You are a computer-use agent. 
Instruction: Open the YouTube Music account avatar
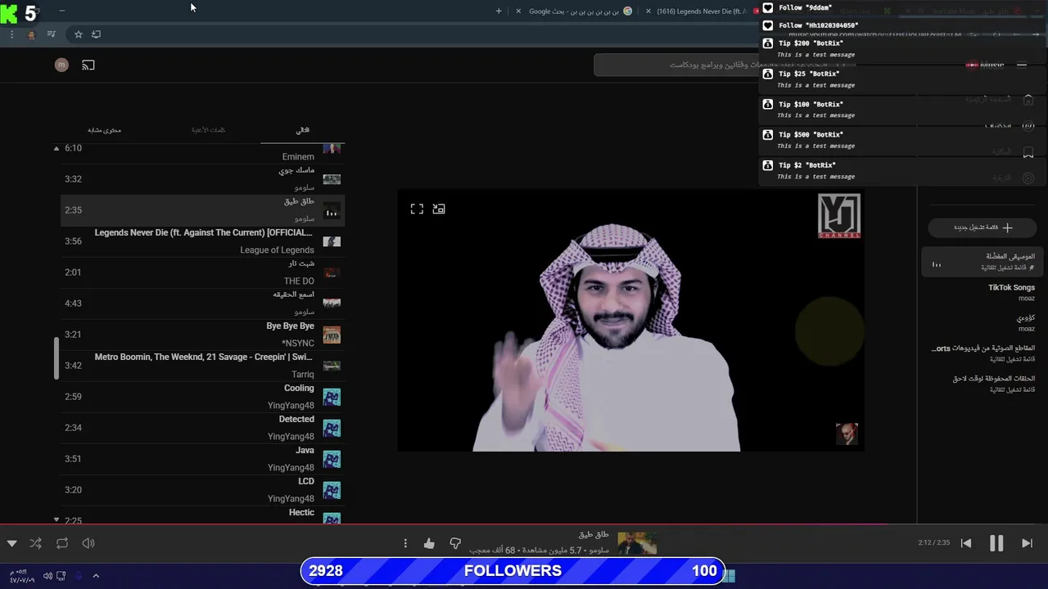[x=61, y=65]
